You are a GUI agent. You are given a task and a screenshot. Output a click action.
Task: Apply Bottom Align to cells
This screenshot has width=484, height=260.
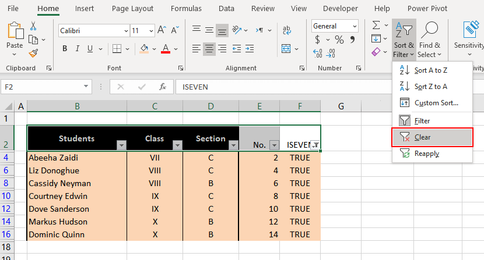tap(222, 30)
